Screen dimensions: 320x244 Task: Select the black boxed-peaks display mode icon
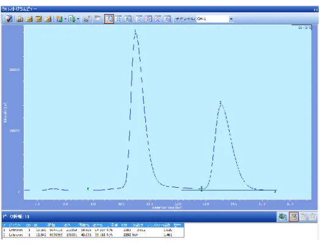coord(128,19)
